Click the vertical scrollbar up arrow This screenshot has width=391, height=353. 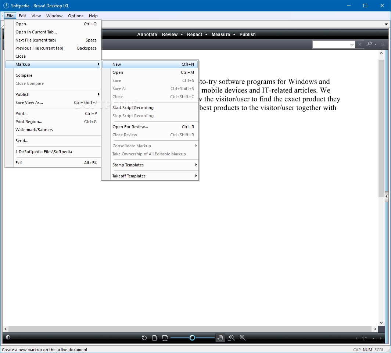pyautogui.click(x=381, y=53)
